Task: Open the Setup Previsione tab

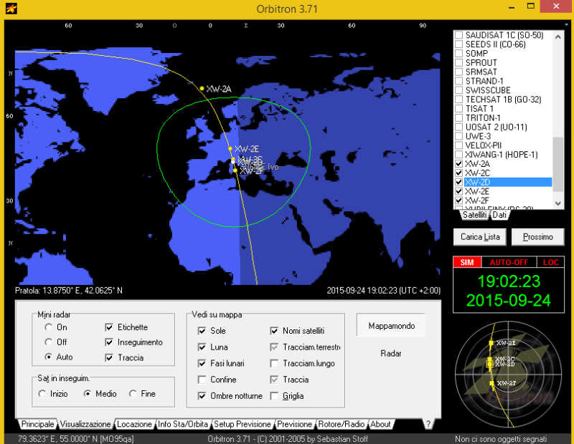Action: [x=243, y=424]
